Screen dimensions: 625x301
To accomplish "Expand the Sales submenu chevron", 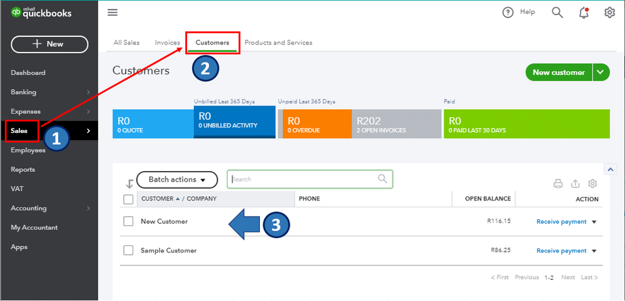I will [88, 131].
